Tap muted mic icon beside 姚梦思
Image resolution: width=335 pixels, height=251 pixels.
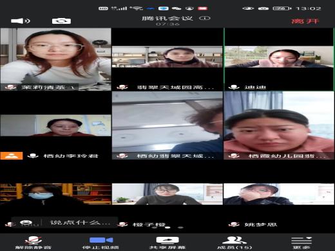tap(234, 225)
